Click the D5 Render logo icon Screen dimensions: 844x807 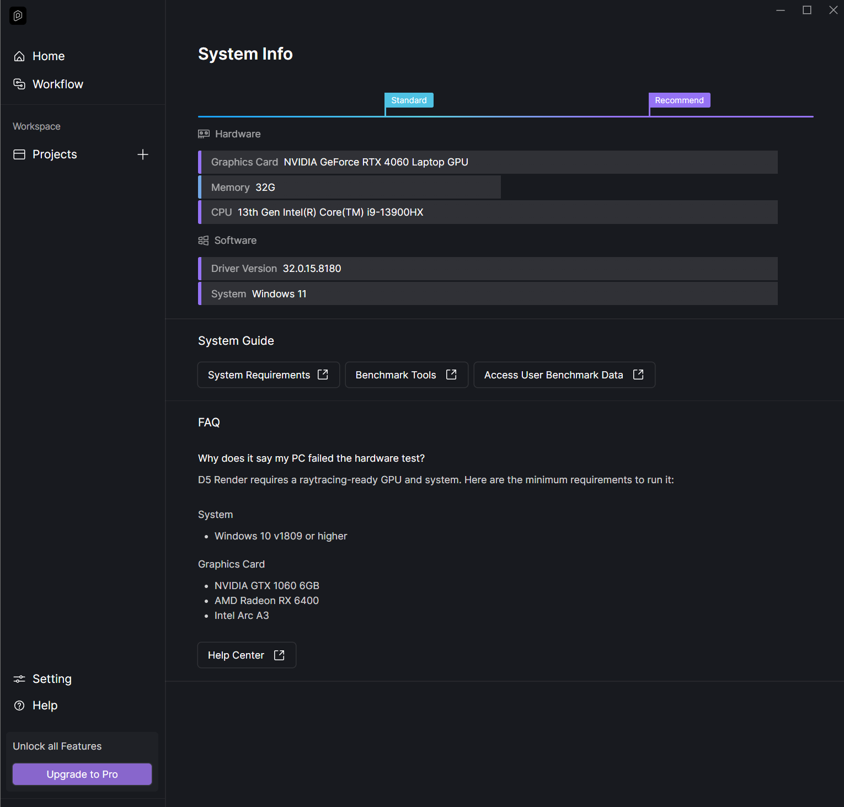click(x=18, y=16)
